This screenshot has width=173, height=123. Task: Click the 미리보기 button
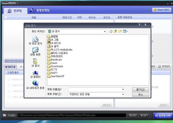[164, 105]
